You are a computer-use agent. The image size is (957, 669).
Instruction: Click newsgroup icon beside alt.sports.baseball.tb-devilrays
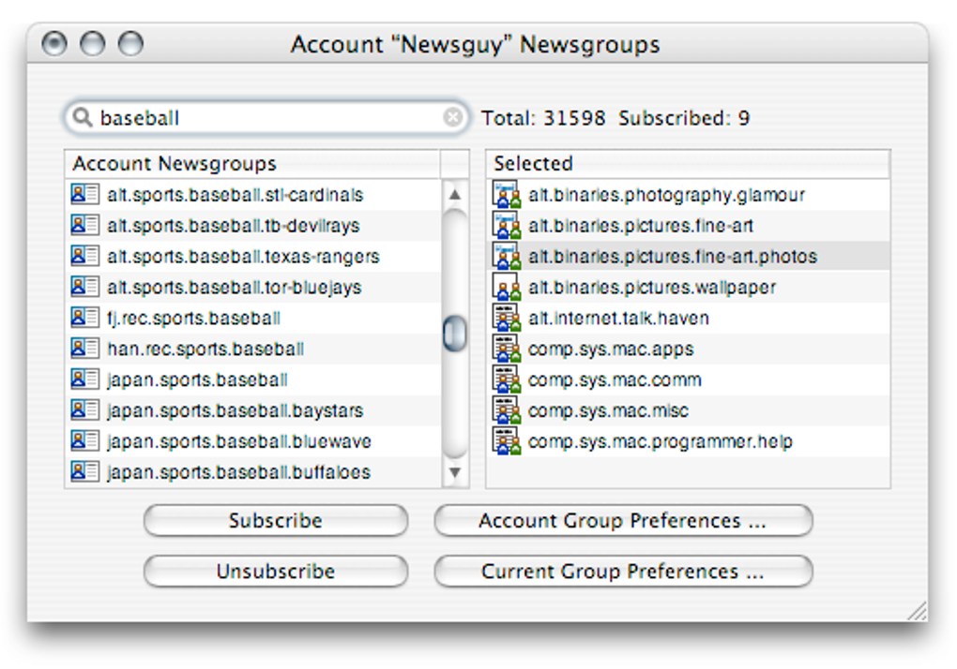84,225
